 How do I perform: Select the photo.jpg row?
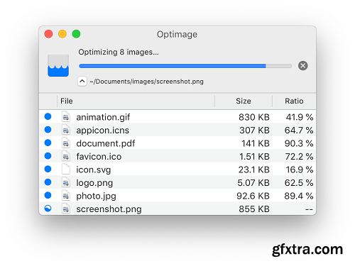[177, 196]
